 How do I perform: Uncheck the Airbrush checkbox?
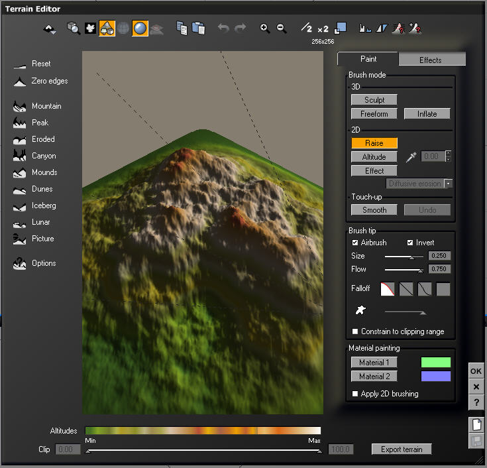pos(355,243)
